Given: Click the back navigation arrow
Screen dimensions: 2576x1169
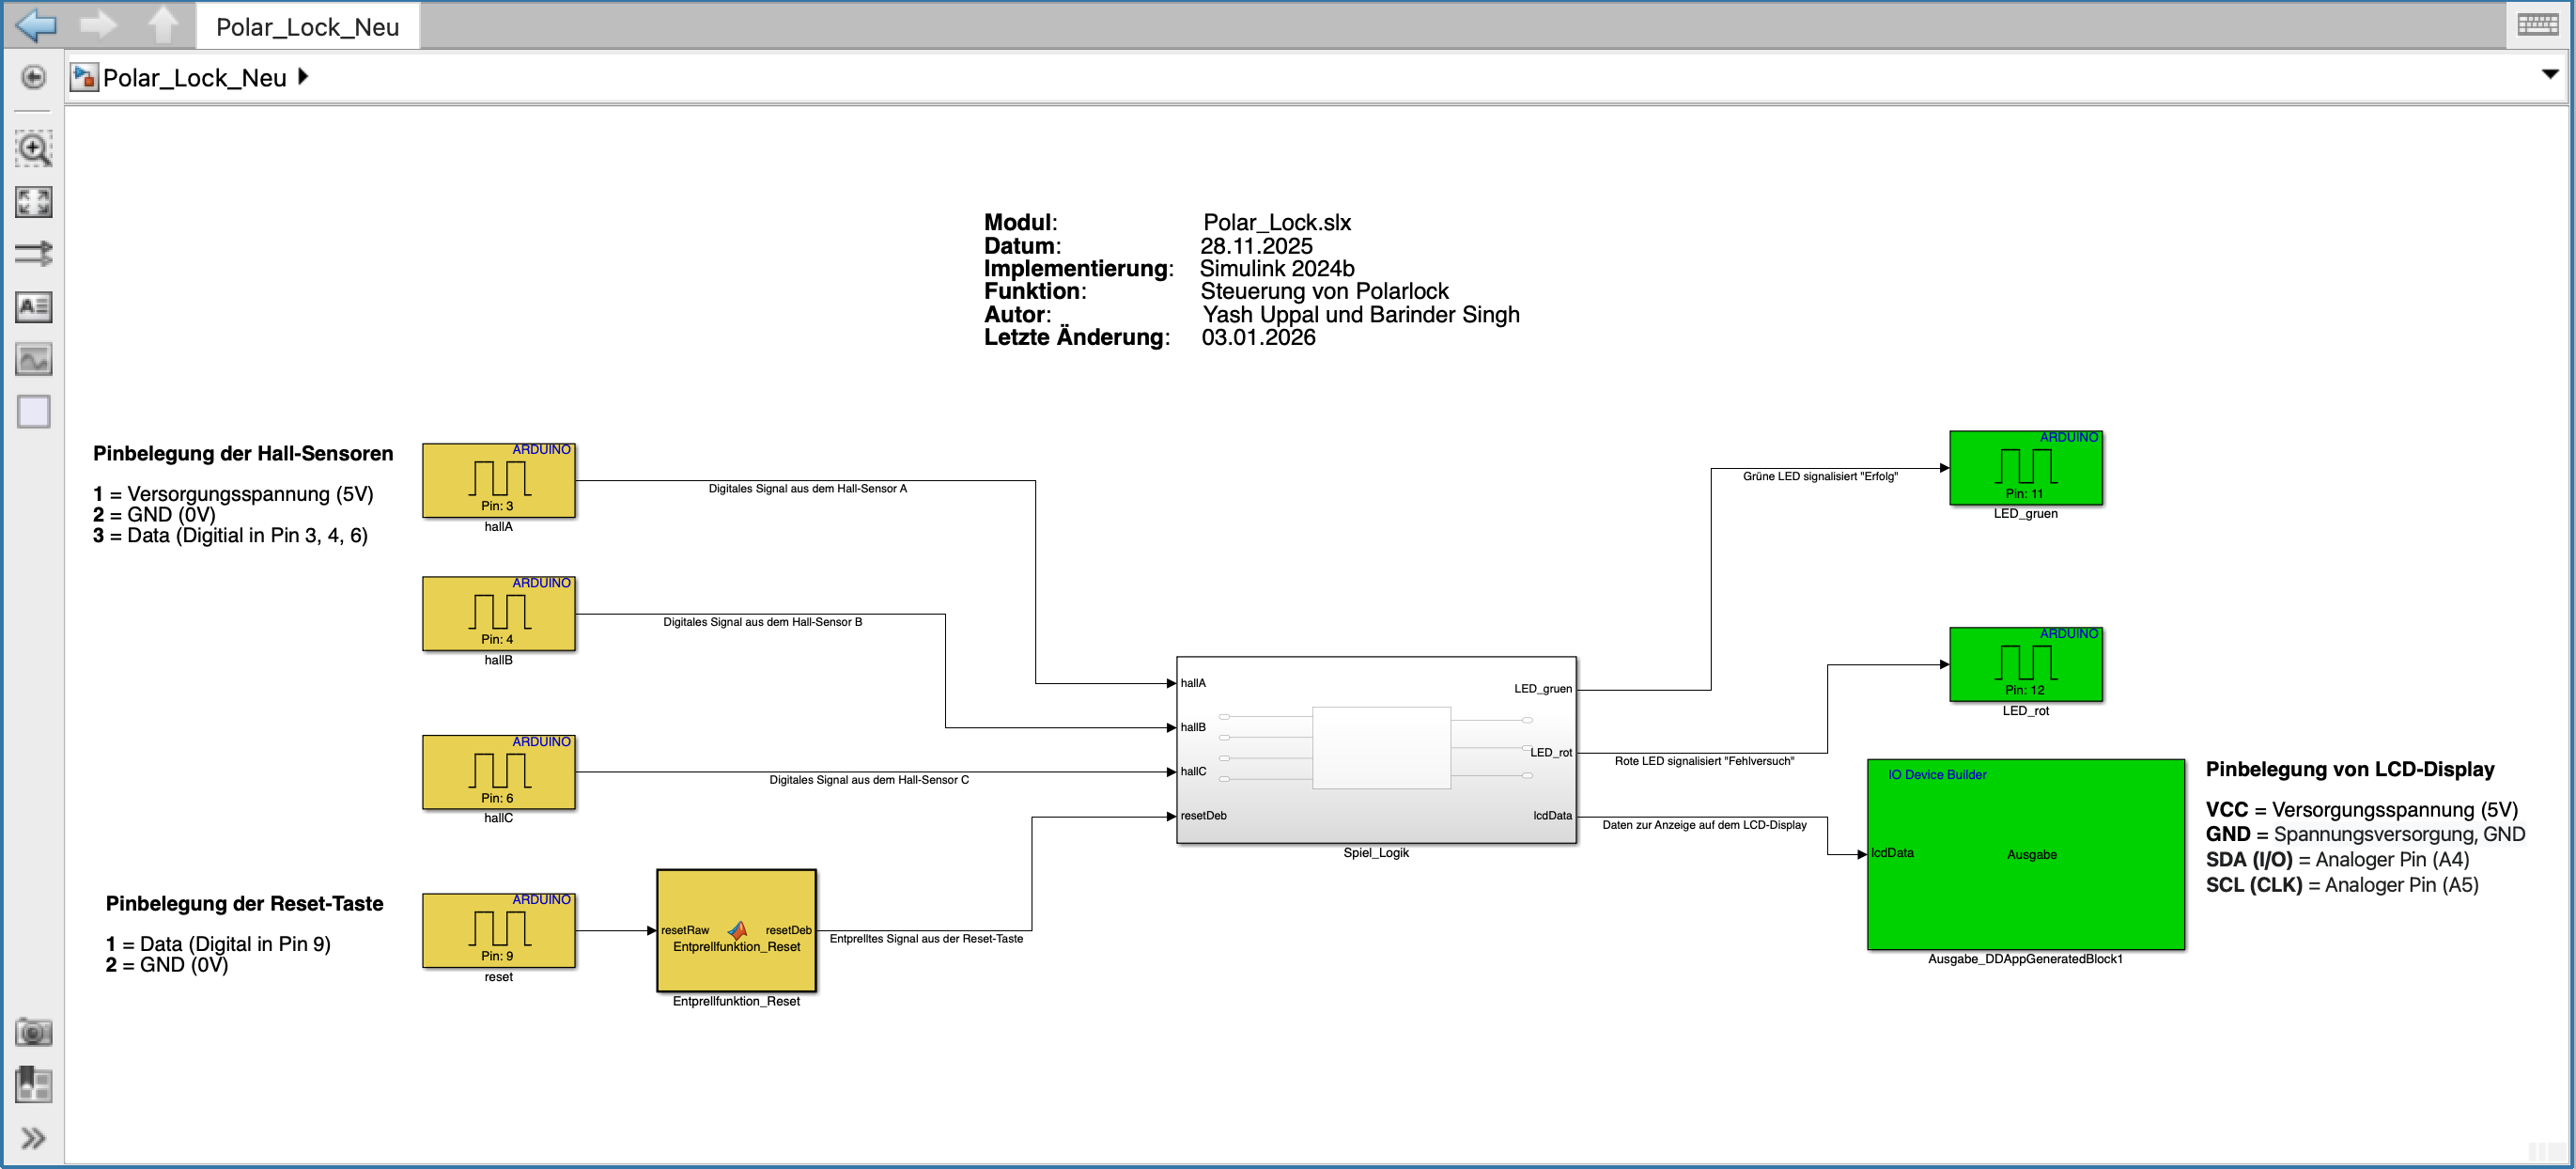Looking at the screenshot, I should coord(37,25).
